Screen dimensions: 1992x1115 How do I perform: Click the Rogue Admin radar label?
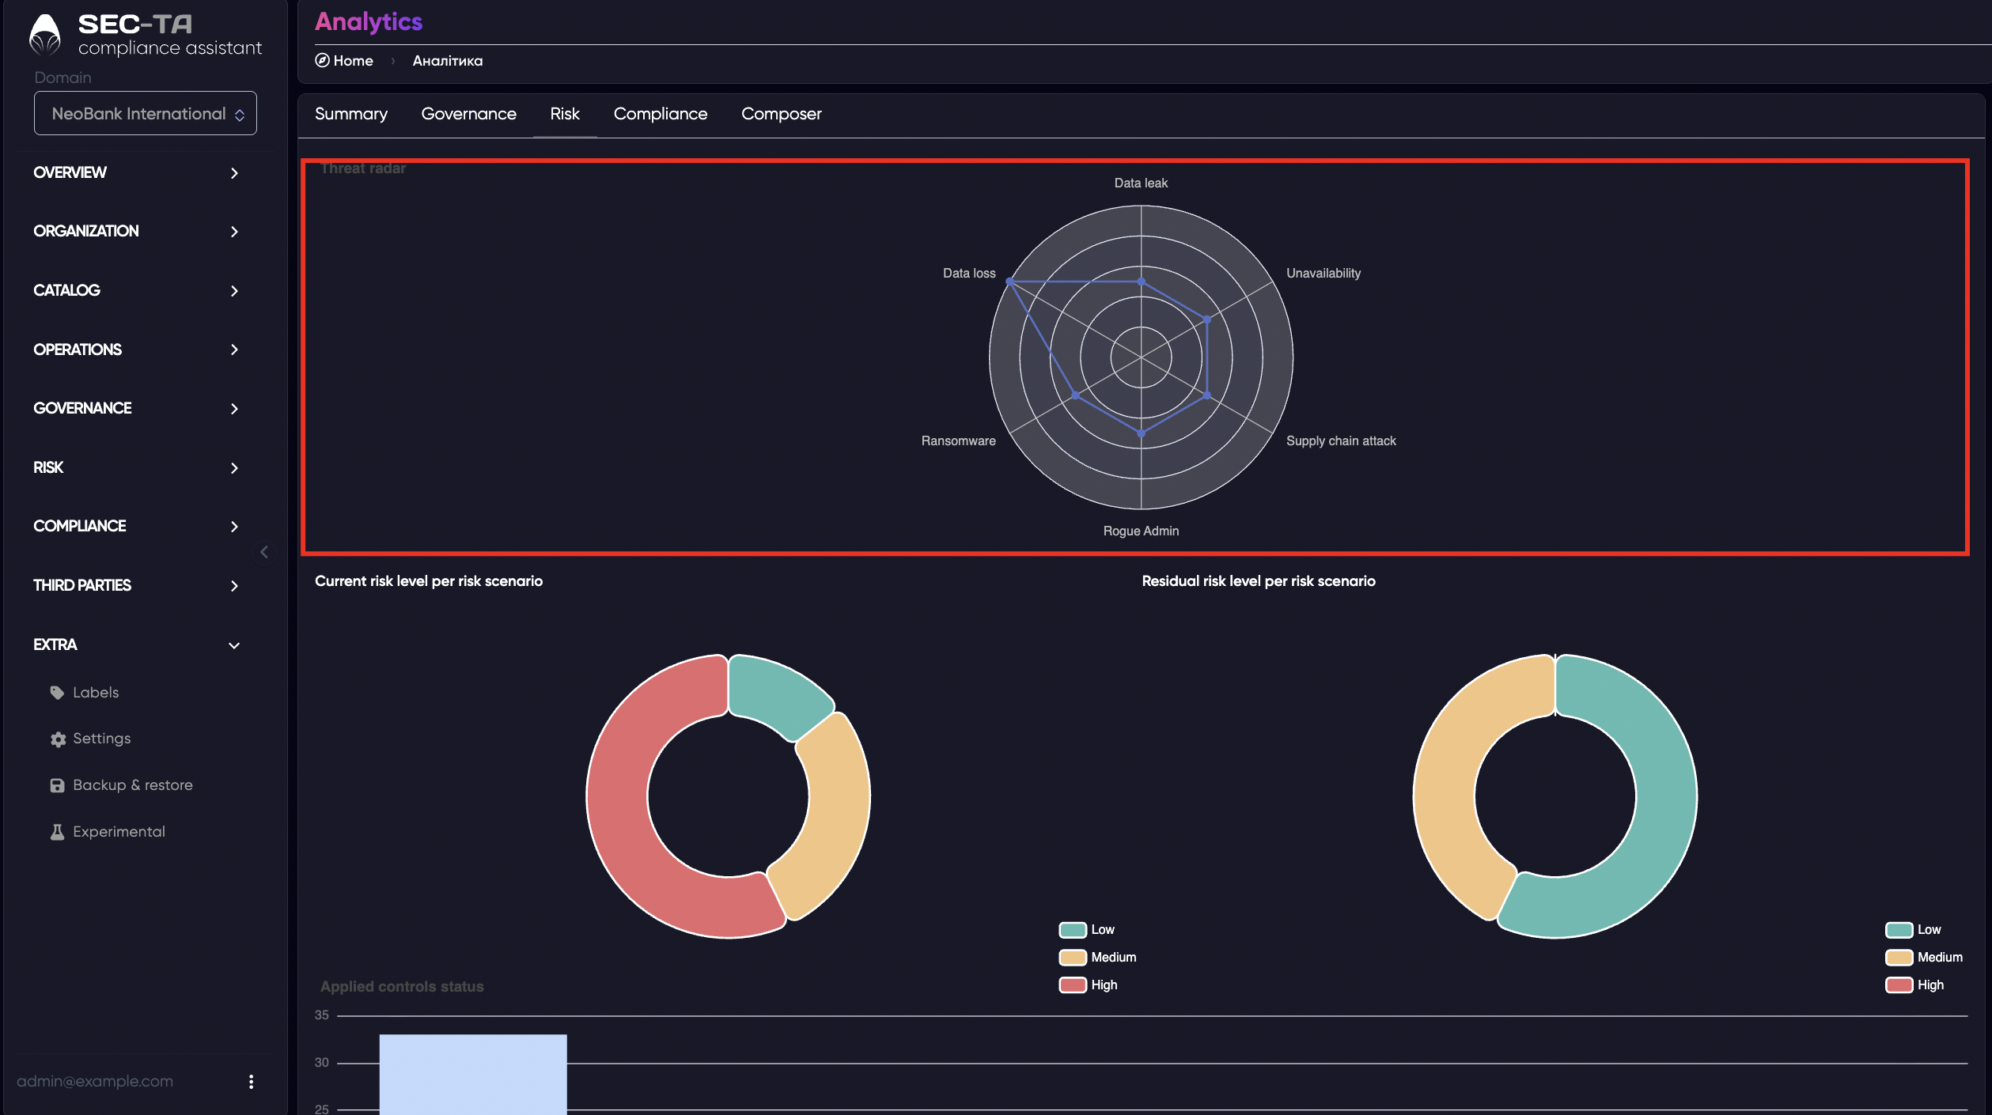pos(1141,531)
